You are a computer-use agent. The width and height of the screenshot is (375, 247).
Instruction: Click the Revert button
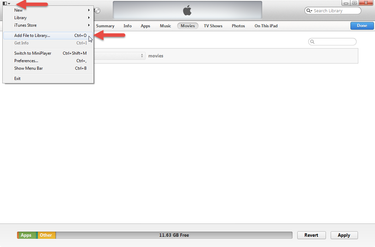311,235
